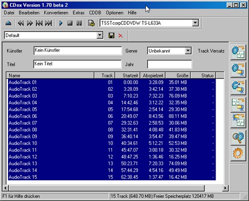
Task: Select AudioTrack 03 row
Action: (112, 96)
